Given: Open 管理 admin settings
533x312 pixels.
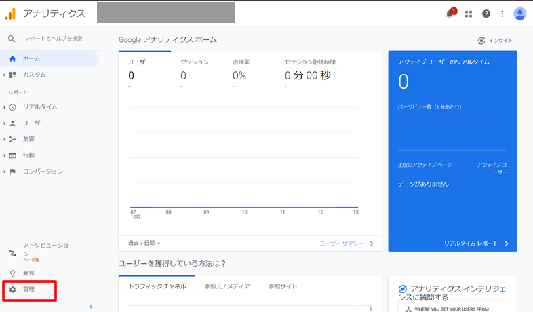Looking at the screenshot, I should click(29, 289).
